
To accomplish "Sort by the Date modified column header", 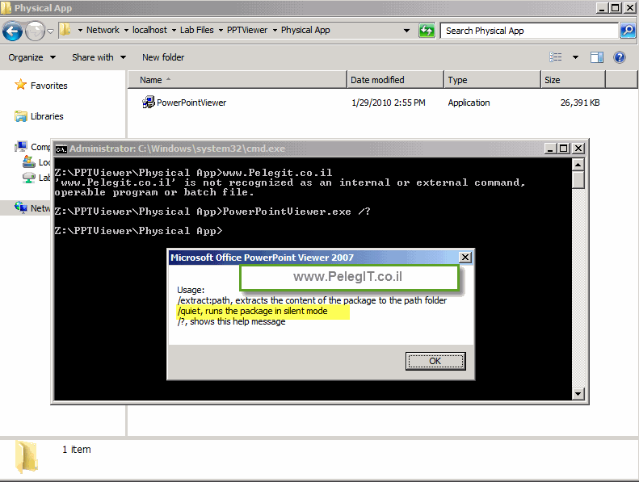I will click(395, 80).
